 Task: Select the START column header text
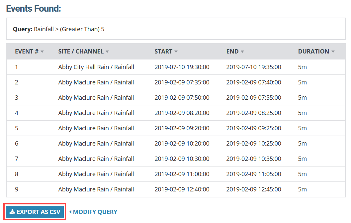163,52
